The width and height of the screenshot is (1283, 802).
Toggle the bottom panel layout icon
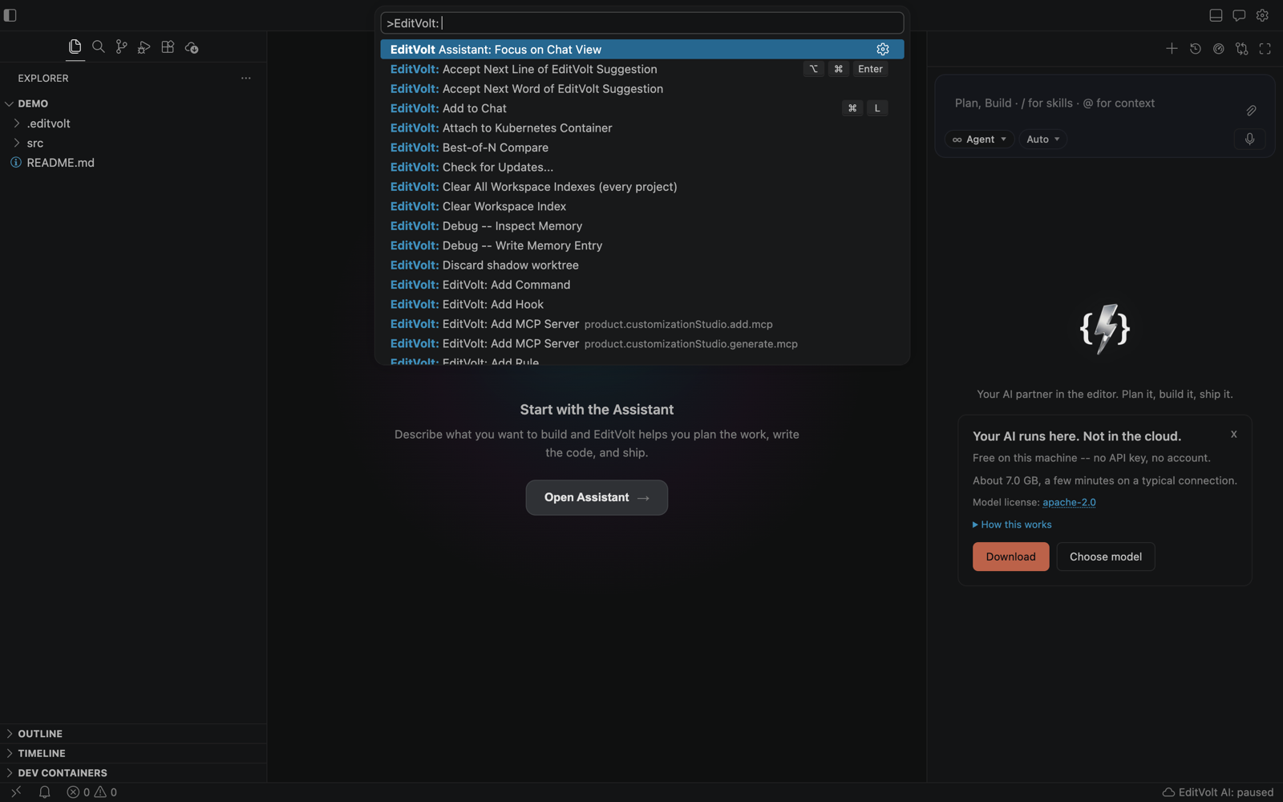(x=1216, y=15)
